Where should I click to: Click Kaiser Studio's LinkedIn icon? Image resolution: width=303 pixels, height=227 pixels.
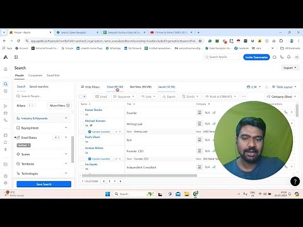pos(86,114)
